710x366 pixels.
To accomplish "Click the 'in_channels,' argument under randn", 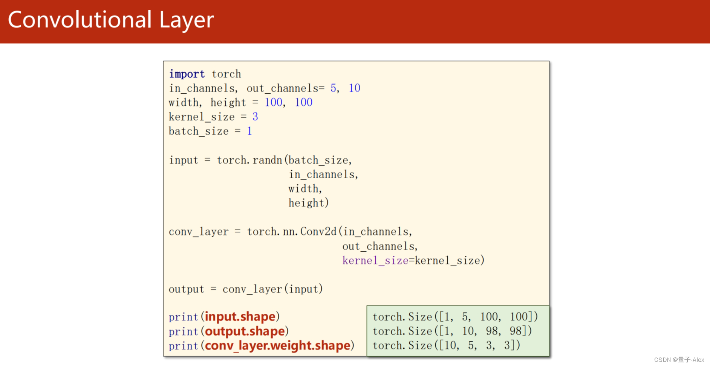I will tap(323, 174).
